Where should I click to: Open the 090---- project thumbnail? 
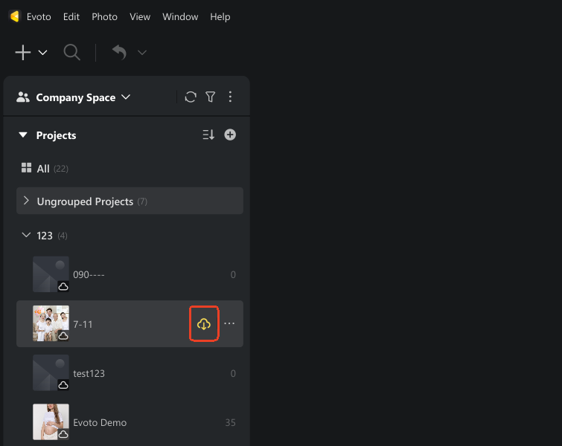click(x=51, y=274)
